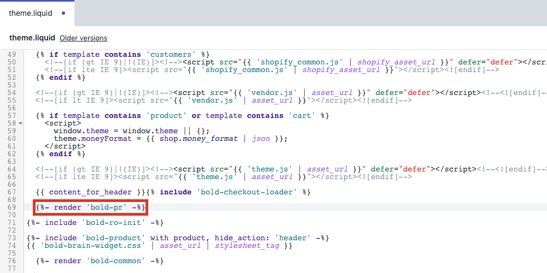Click stylesheet_tag filter on line 74

click(x=247, y=246)
